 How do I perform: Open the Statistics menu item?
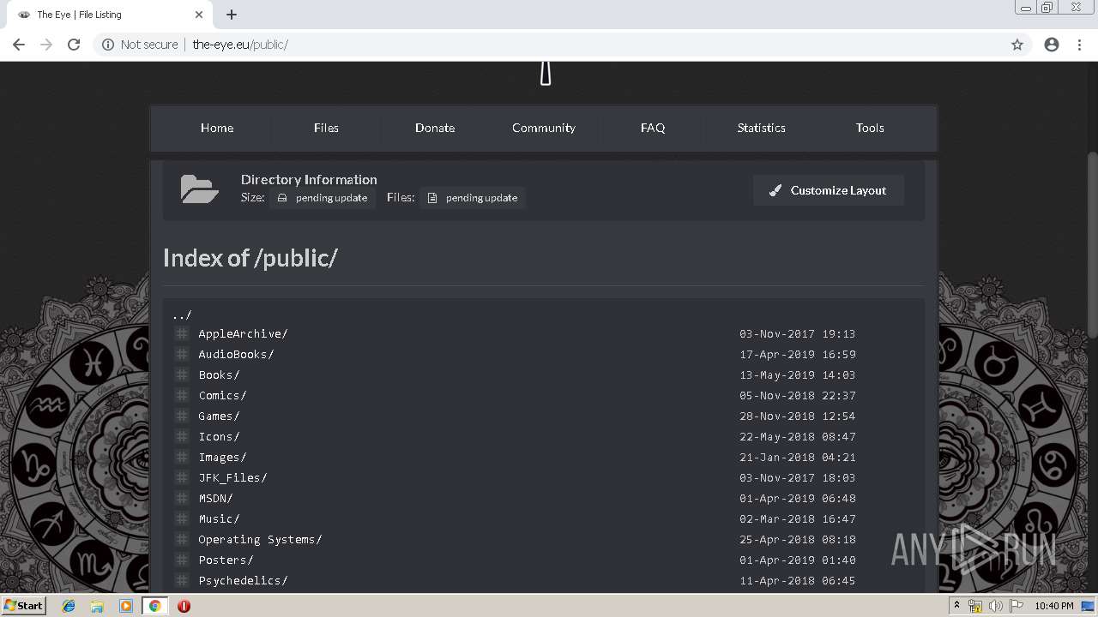[x=762, y=128]
